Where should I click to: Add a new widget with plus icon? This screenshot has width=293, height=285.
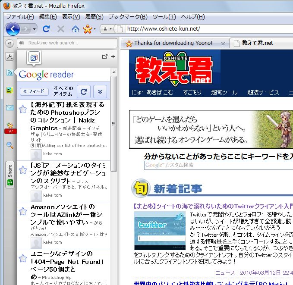(x=113, y=56)
